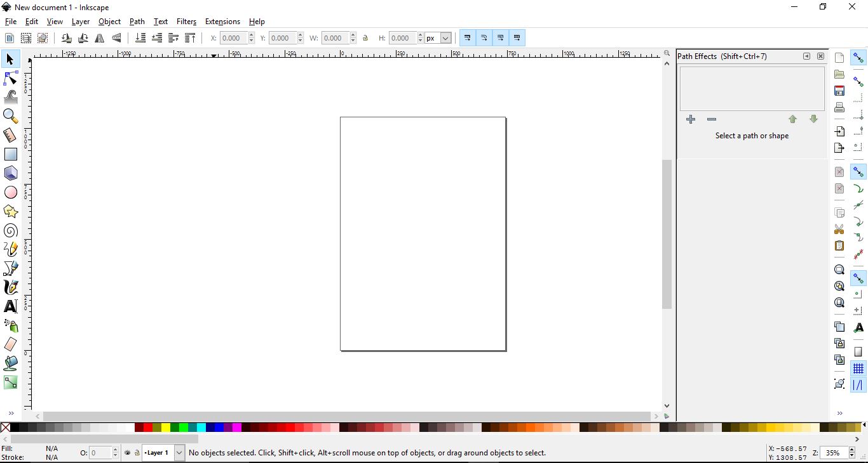This screenshot has width=868, height=463.
Task: Select the Rectangle tool
Action: [11, 154]
